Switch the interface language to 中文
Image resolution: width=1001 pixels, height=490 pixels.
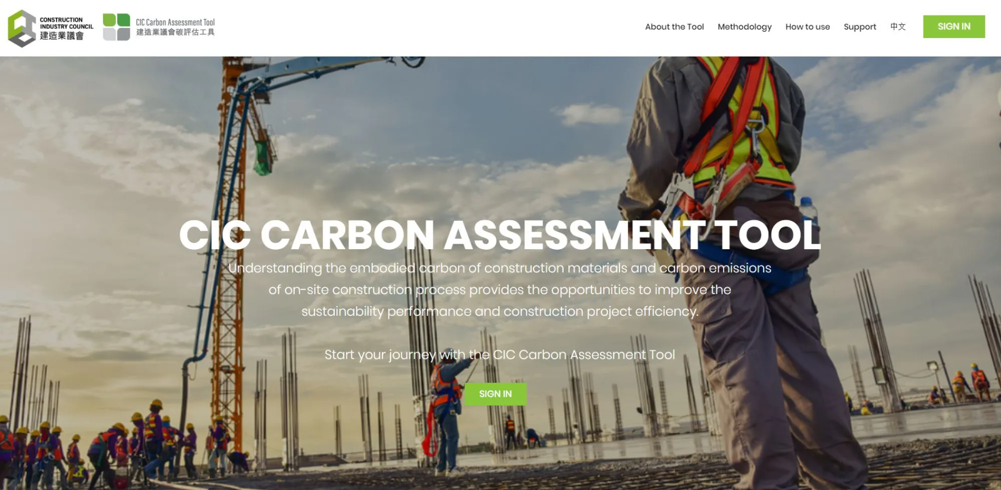pos(897,27)
